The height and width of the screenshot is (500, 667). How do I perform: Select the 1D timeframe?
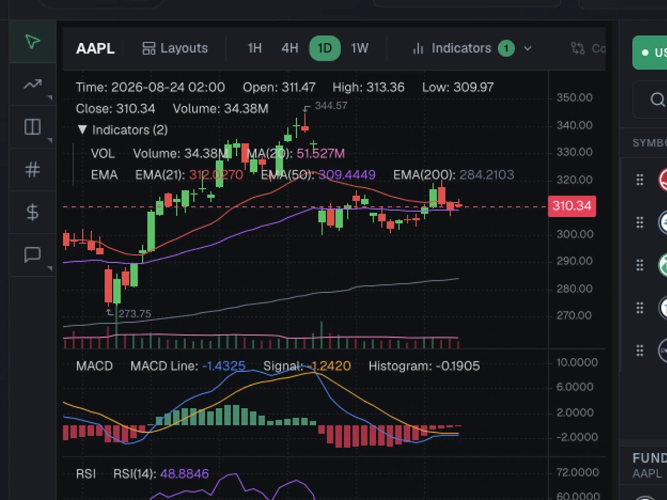(x=325, y=48)
